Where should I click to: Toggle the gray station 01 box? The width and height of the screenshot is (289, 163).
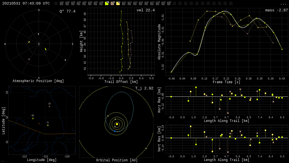tap(62, 3)
